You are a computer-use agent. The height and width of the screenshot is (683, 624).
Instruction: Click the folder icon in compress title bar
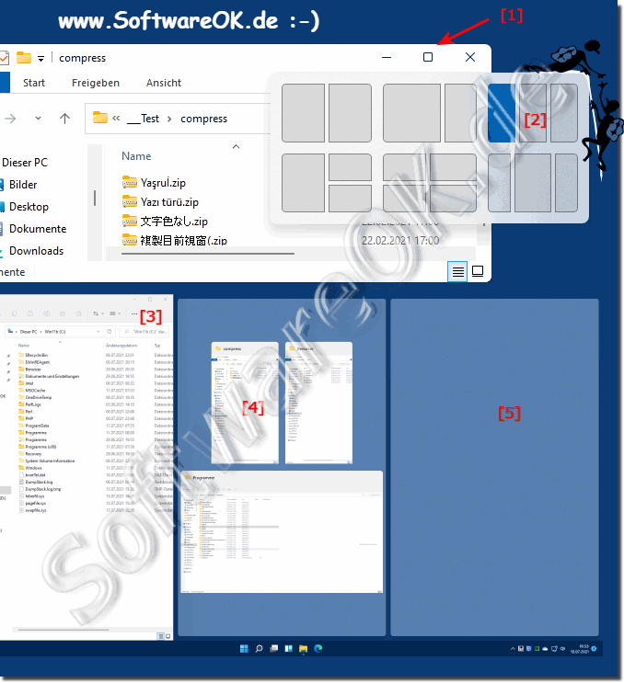pos(24,58)
